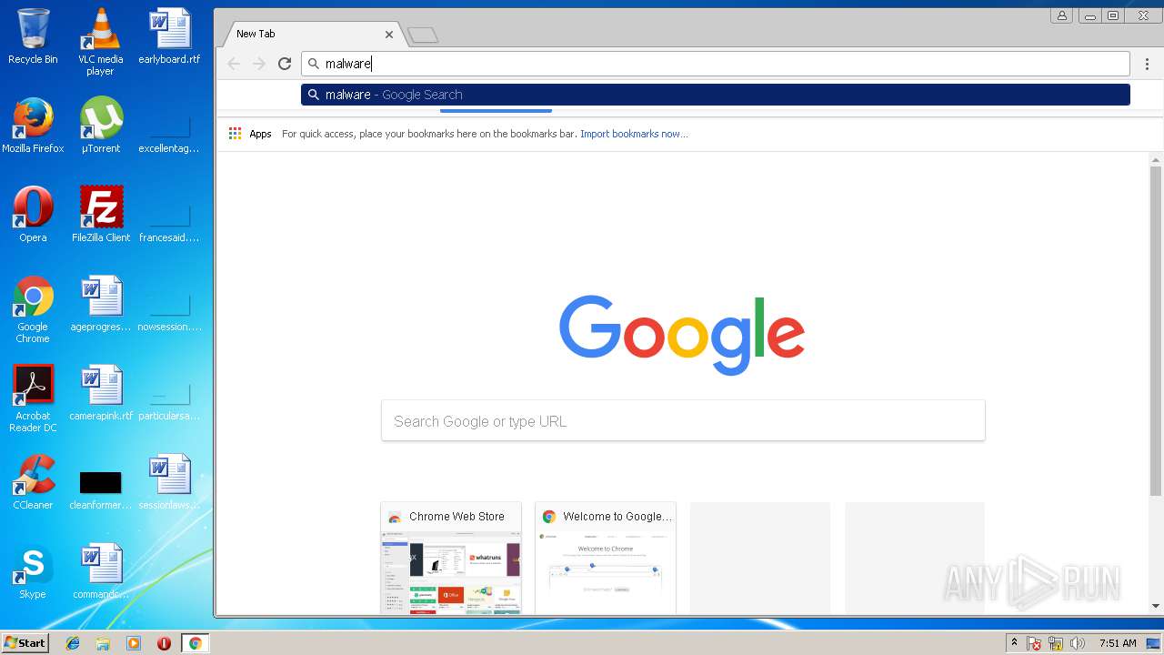Viewport: 1164px width, 655px height.
Task: Click the Opera taskbar icon
Action: [164, 643]
